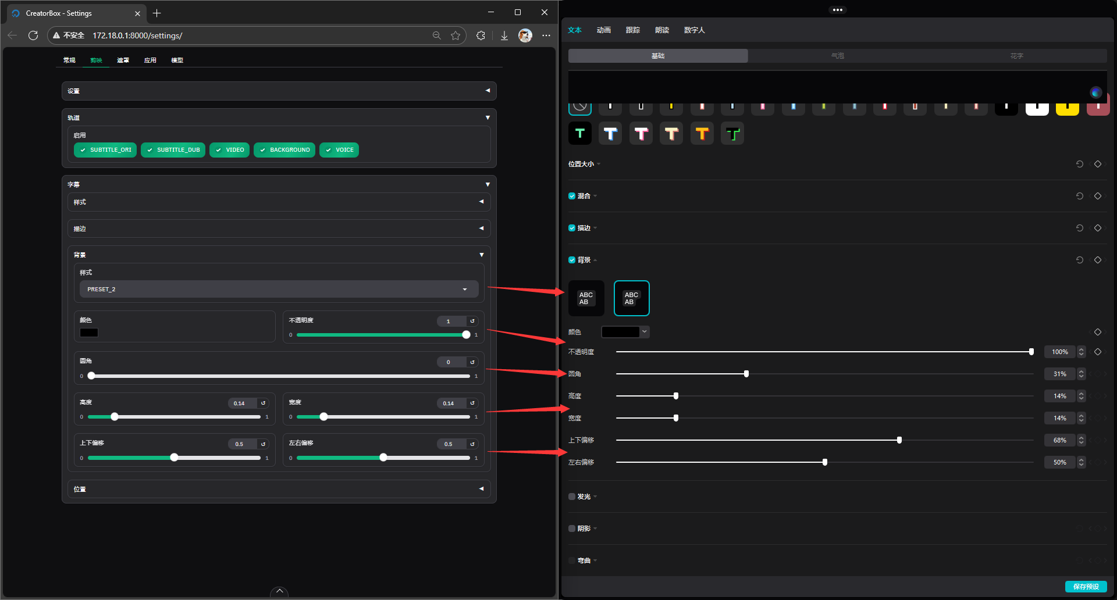Open the PRESET_2 style dropdown
This screenshot has height=600, width=1117.
pyautogui.click(x=279, y=289)
